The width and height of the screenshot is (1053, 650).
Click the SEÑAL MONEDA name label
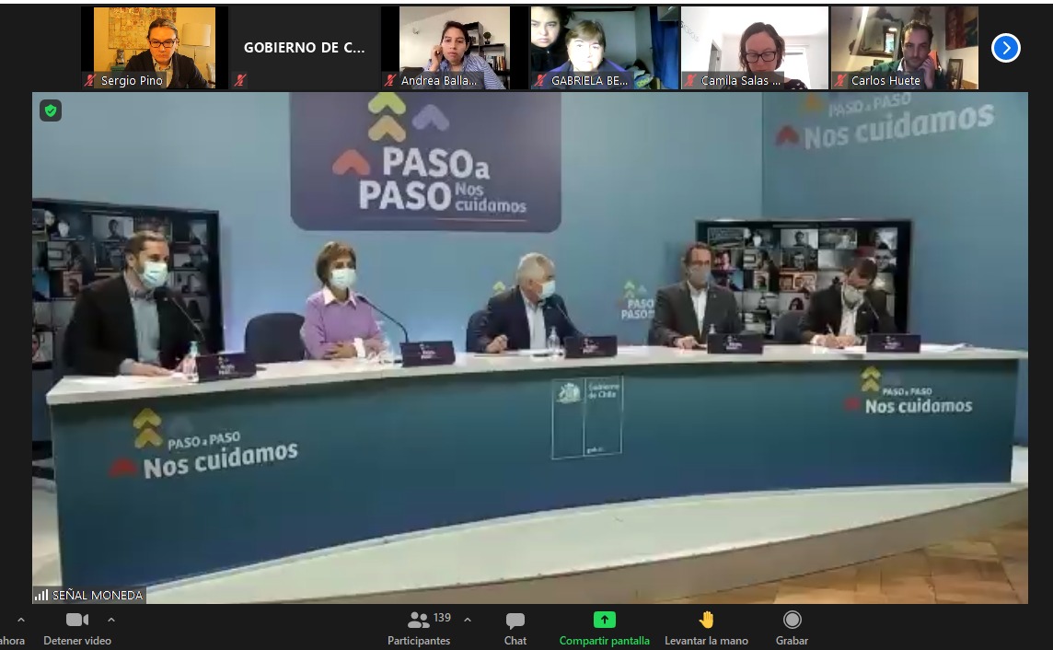click(x=98, y=595)
